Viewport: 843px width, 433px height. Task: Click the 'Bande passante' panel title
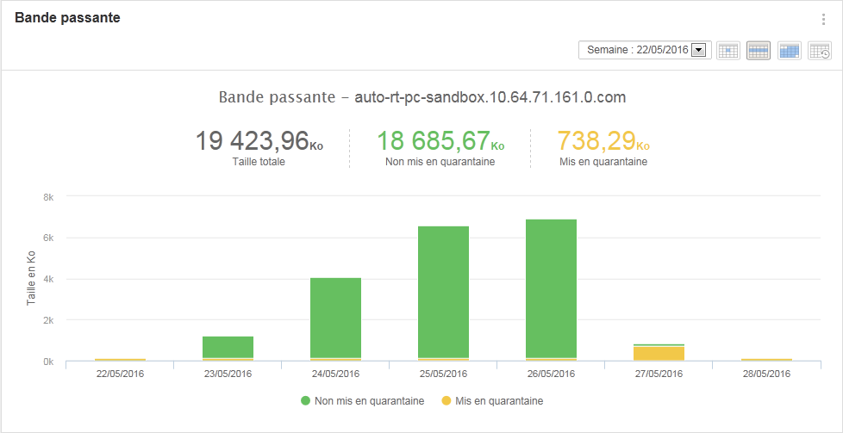[67, 18]
